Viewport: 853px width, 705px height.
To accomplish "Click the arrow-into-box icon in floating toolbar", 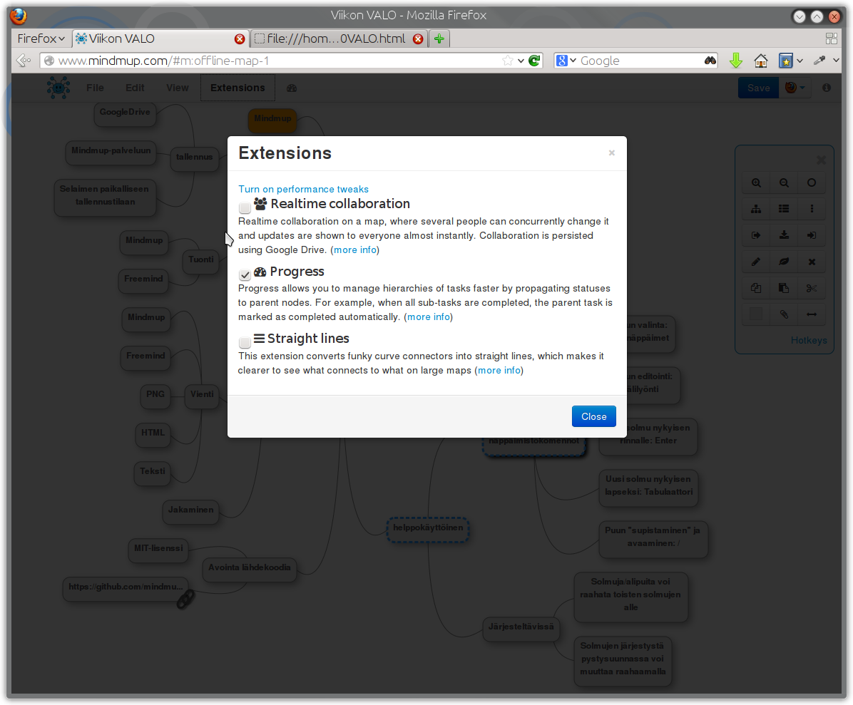I will (x=812, y=235).
